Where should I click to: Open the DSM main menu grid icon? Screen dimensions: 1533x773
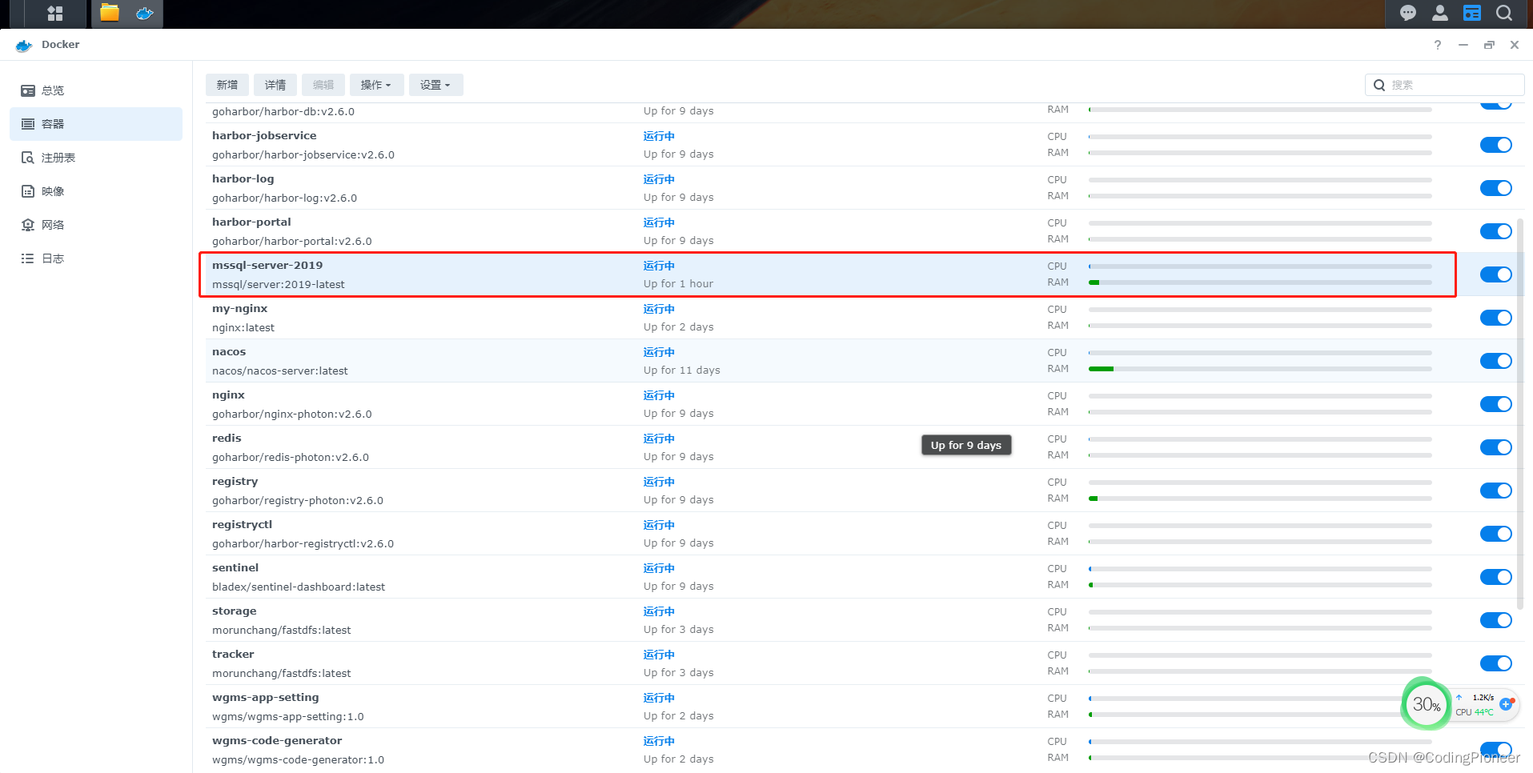coord(54,13)
